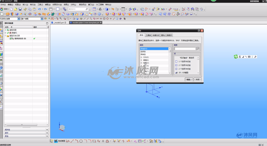Click the 键盘... button in Customize dialog
This screenshot has height=146, width=267.
pyautogui.click(x=189, y=80)
